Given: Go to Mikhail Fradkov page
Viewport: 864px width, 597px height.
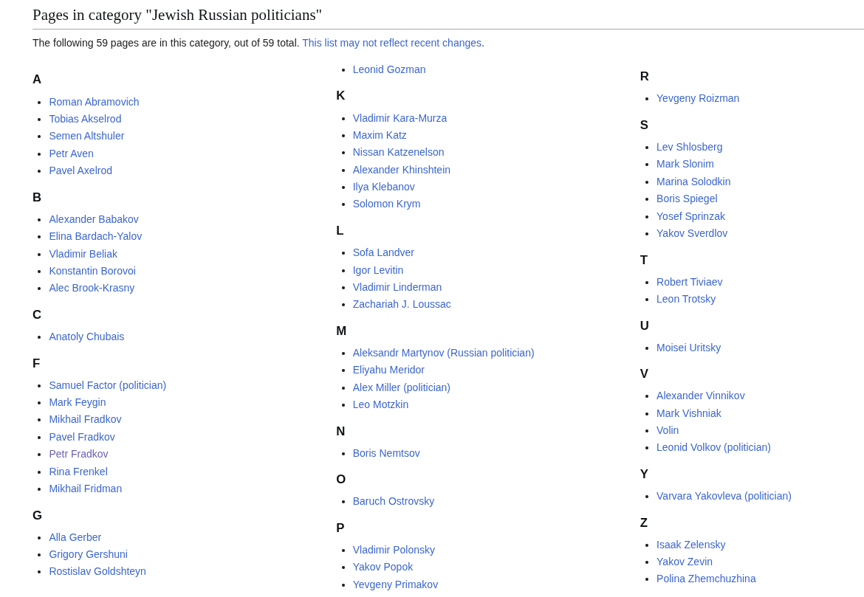Looking at the screenshot, I should pyautogui.click(x=85, y=420).
